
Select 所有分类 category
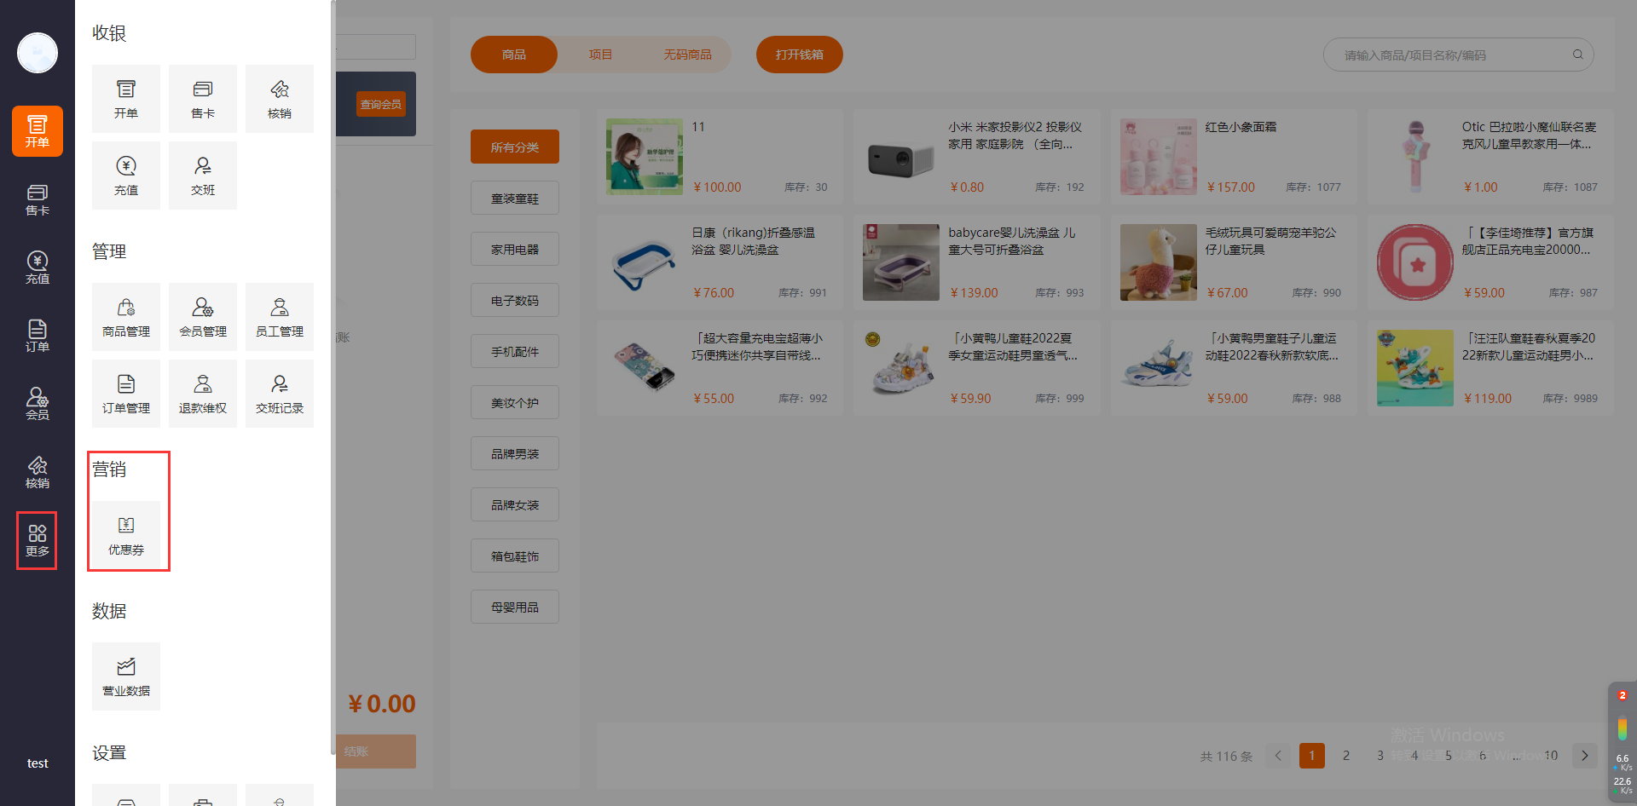point(515,147)
